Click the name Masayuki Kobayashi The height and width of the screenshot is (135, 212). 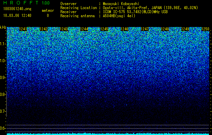(121, 4)
